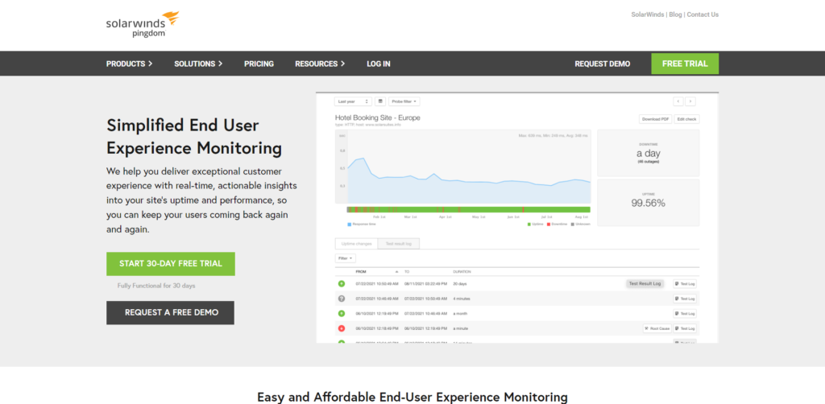Click gray unknown status icon for 4 minutes row

[342, 299]
